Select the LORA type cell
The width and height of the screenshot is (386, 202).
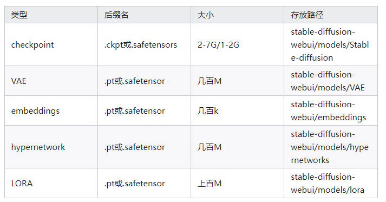pos(51,183)
